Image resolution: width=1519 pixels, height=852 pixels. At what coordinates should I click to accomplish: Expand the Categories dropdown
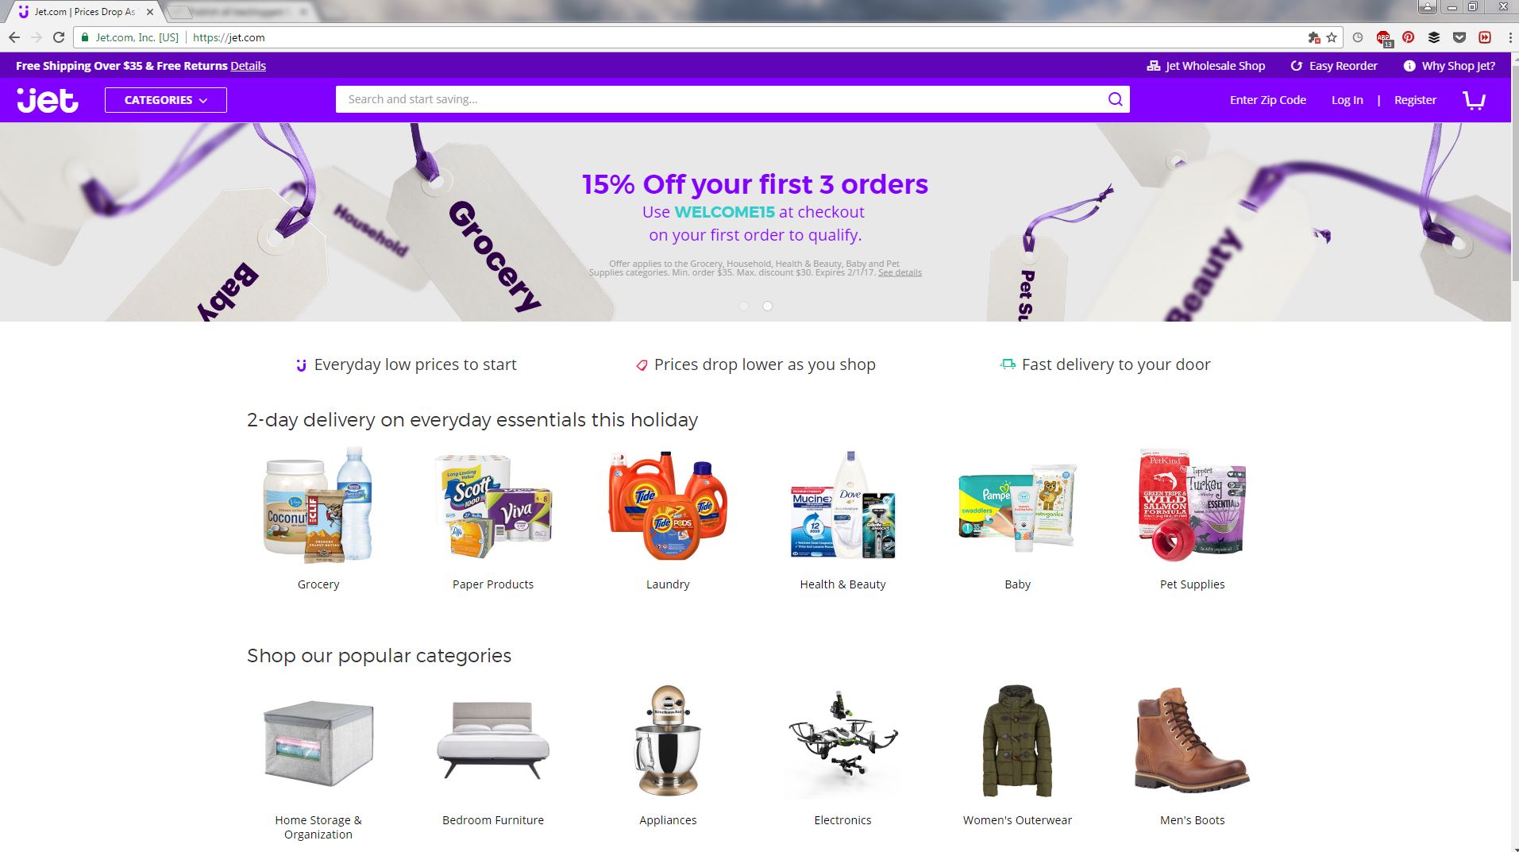pyautogui.click(x=166, y=100)
